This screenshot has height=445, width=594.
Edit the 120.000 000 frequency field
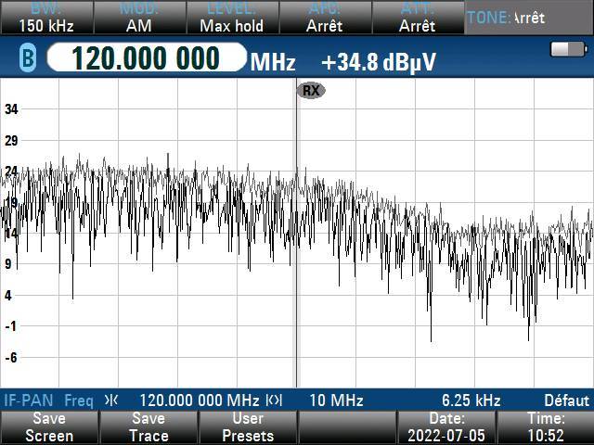click(146, 60)
